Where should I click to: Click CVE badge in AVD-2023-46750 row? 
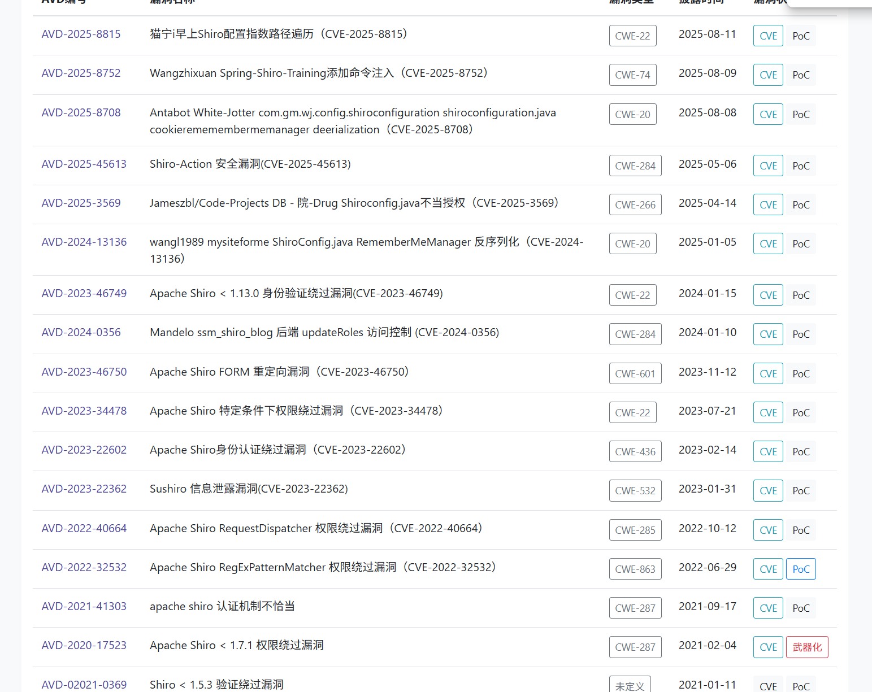768,373
